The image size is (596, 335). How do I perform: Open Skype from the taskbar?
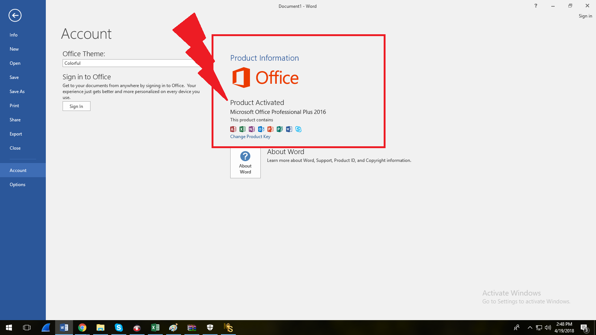(x=119, y=328)
